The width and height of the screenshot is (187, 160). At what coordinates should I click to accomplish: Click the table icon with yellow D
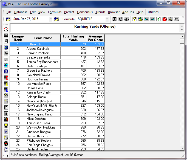pyautogui.click(x=6, y=83)
